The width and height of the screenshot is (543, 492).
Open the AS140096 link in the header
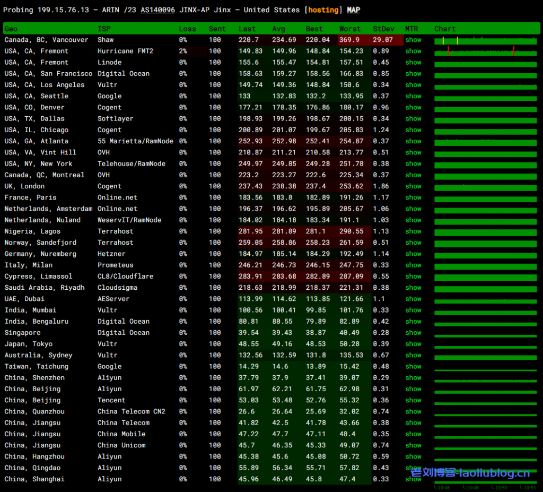157,10
